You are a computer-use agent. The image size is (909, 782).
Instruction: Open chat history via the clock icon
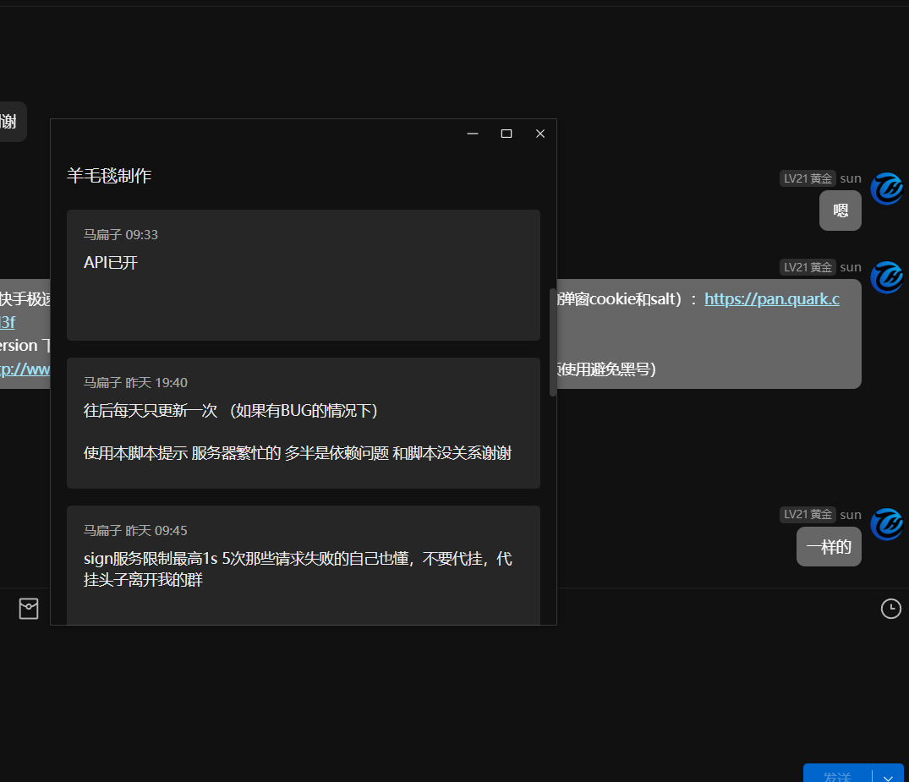(890, 609)
